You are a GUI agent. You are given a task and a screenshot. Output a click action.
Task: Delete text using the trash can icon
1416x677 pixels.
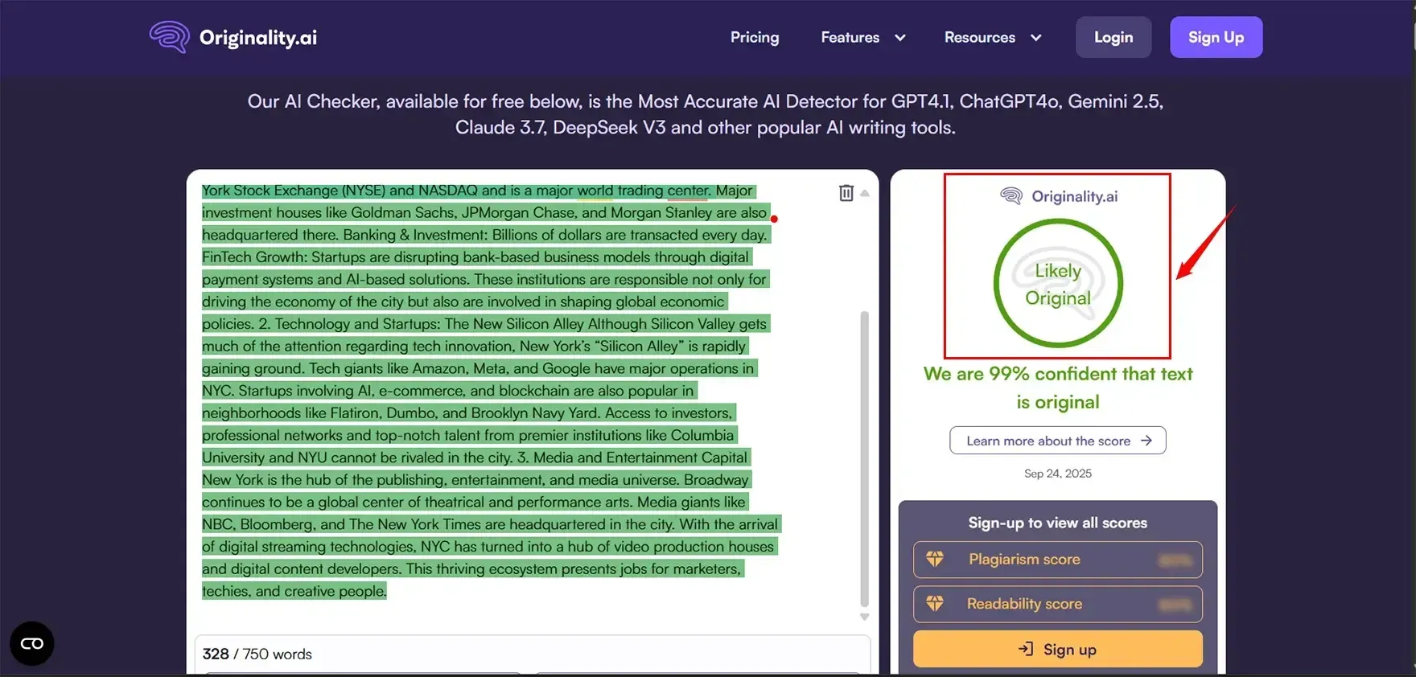pyautogui.click(x=846, y=193)
